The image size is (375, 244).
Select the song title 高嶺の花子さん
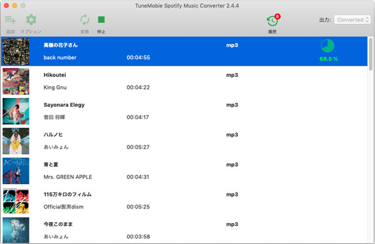click(61, 45)
